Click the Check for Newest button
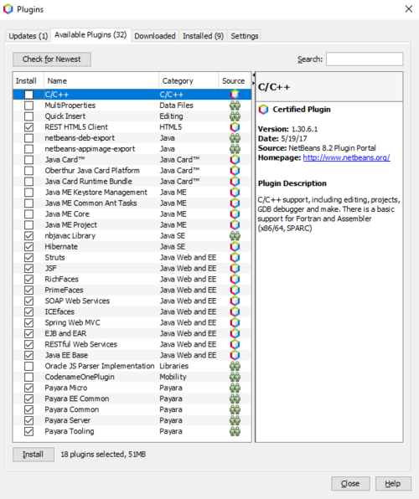 pos(52,59)
